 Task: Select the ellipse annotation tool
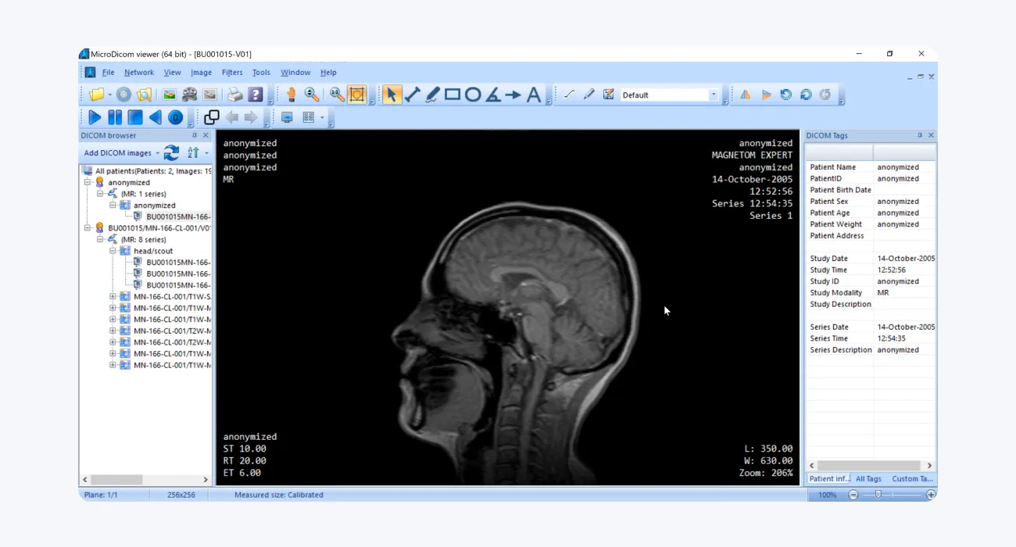(473, 94)
